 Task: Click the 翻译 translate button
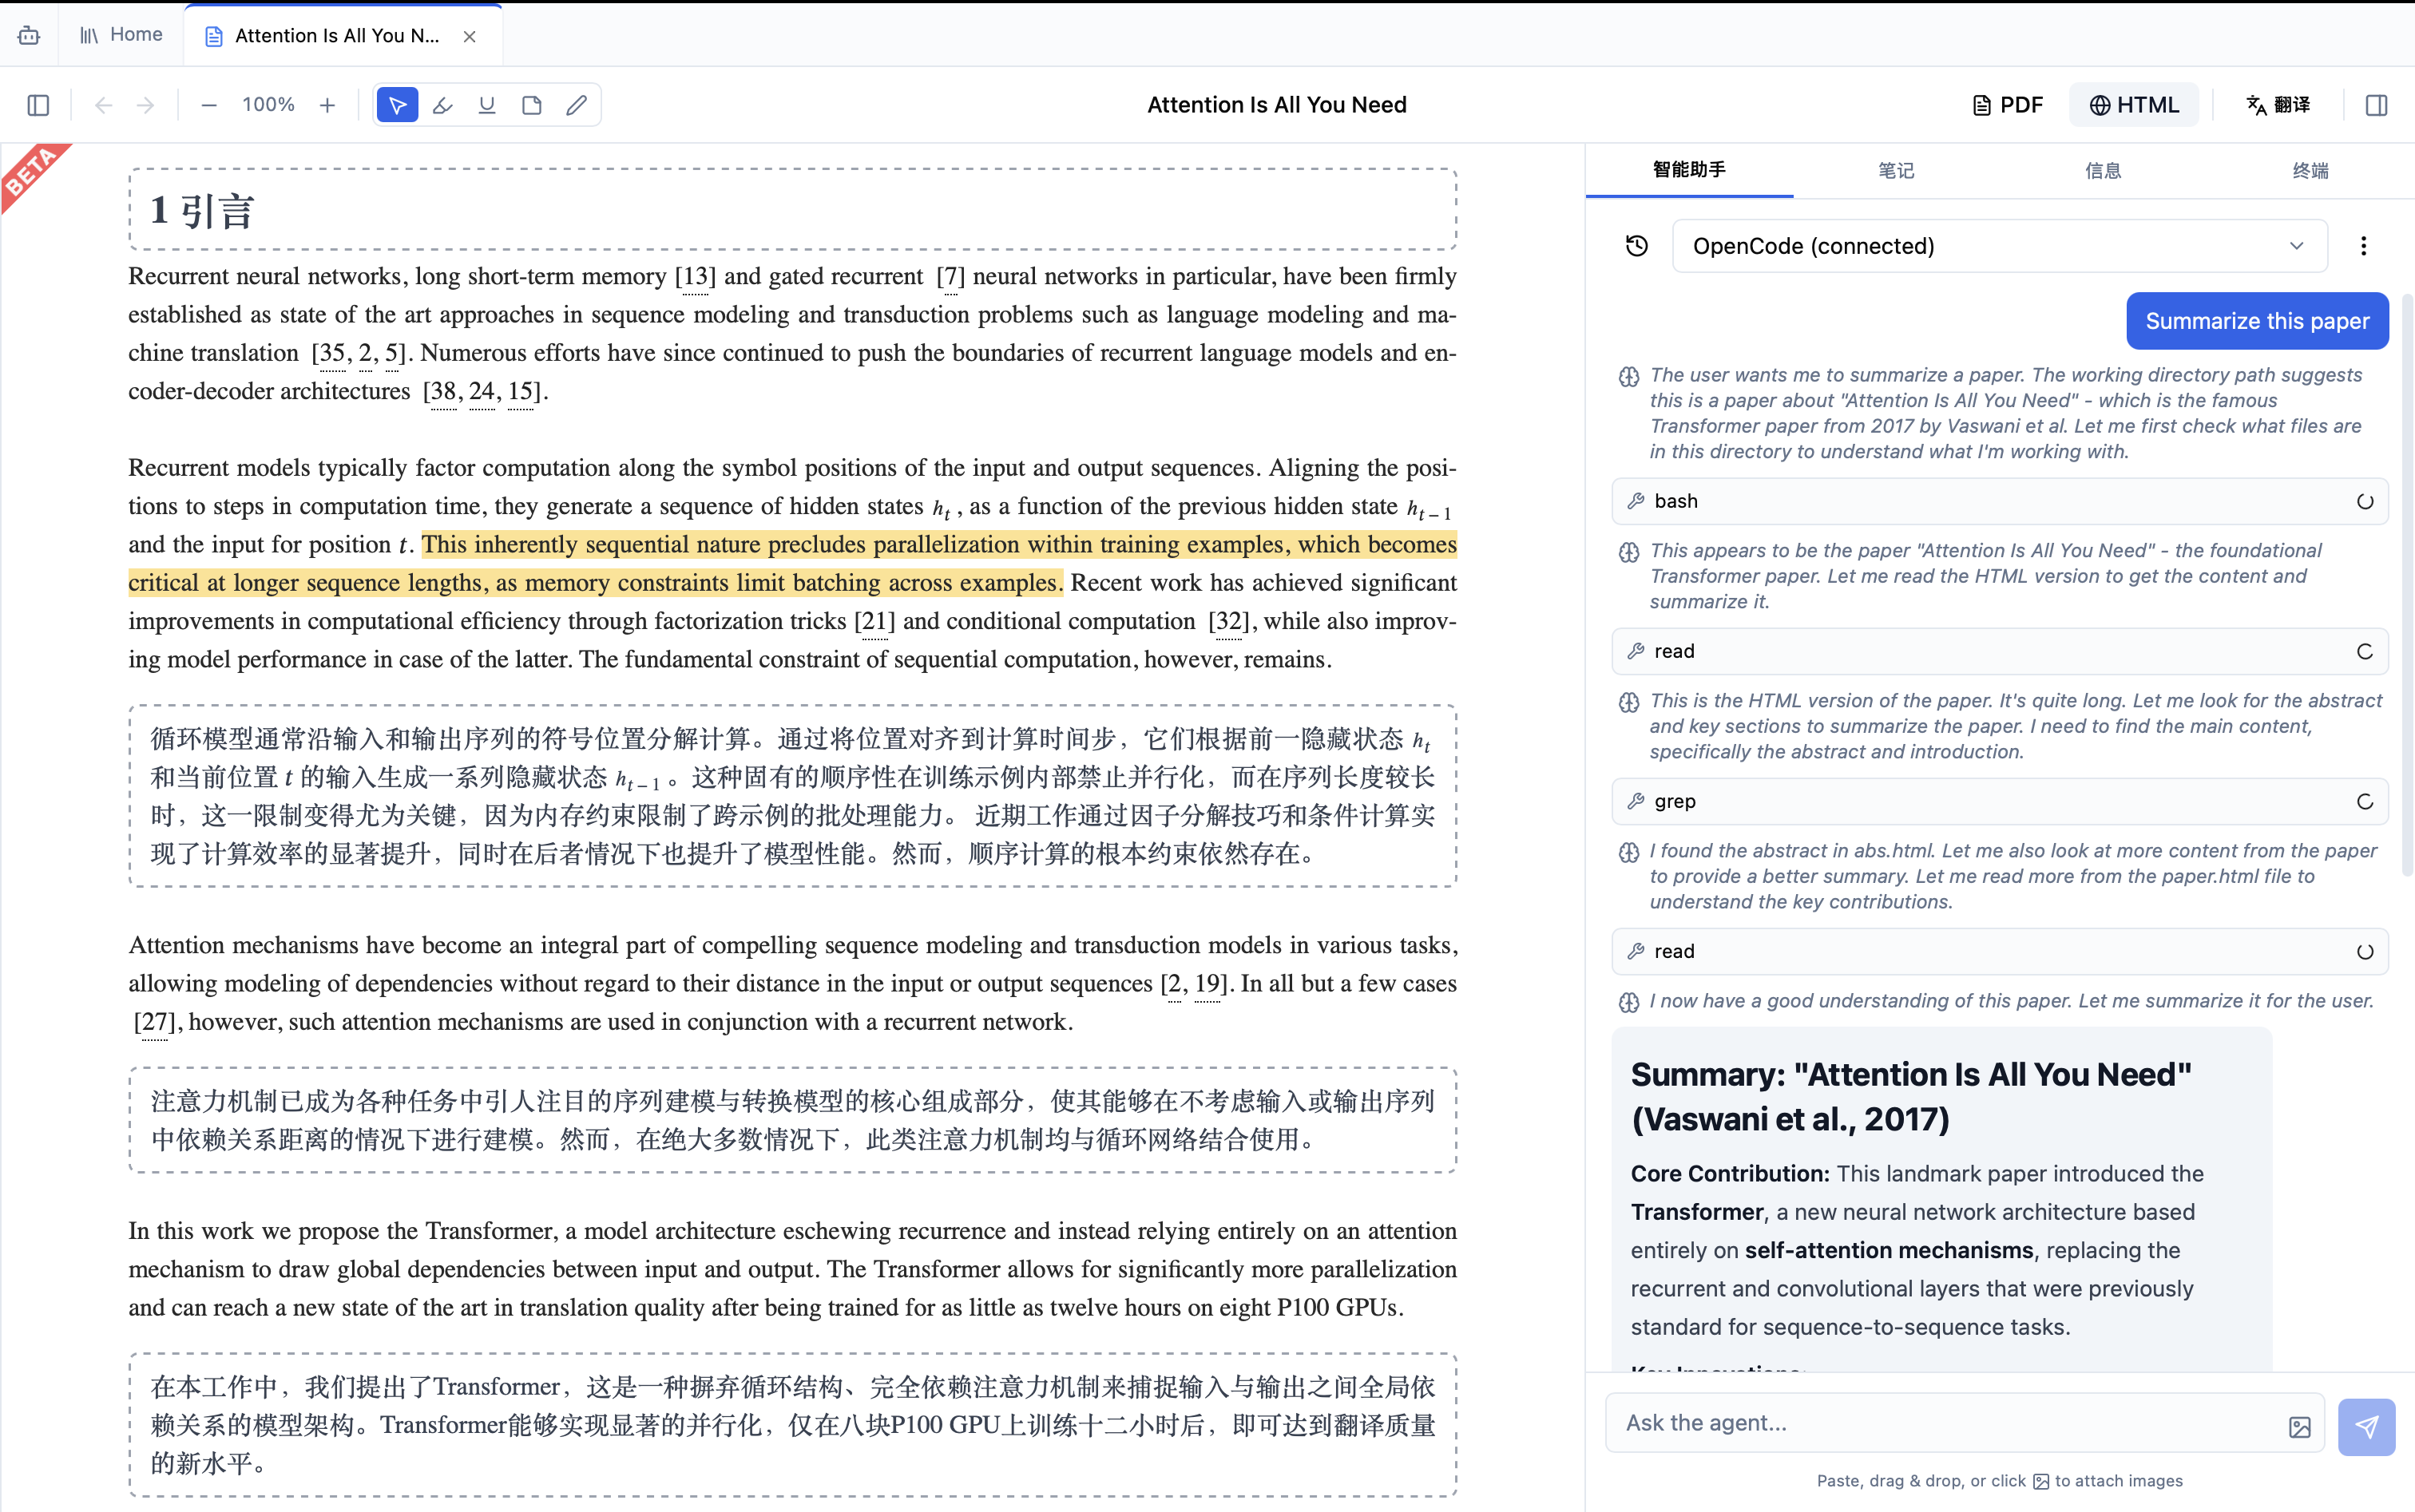2278,105
